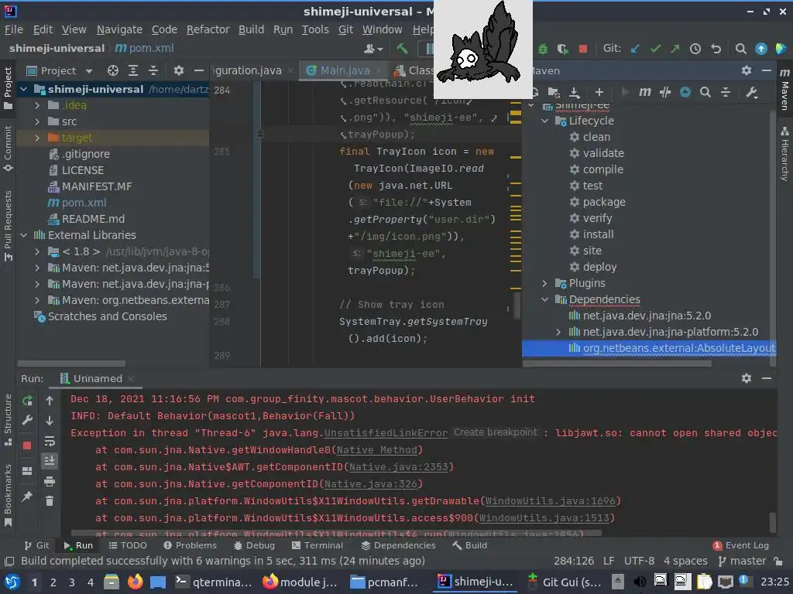
Task: Click run with coverage shield icon
Action: click(x=562, y=49)
